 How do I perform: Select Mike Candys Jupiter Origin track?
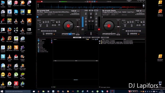coord(112,42)
